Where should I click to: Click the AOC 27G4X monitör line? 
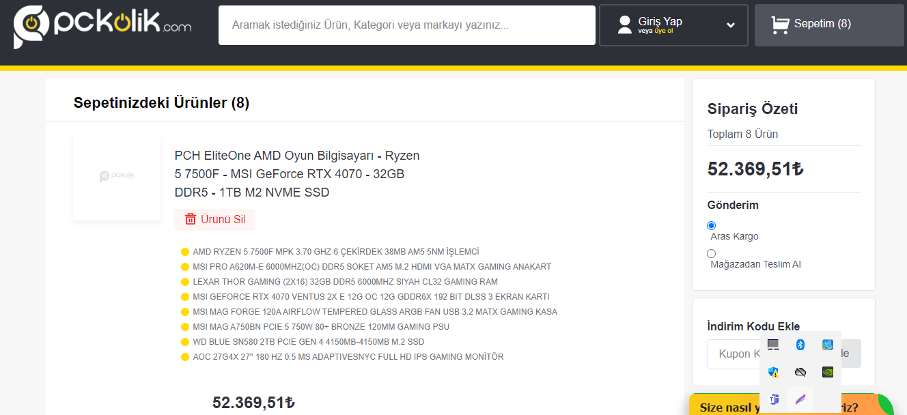coord(348,356)
